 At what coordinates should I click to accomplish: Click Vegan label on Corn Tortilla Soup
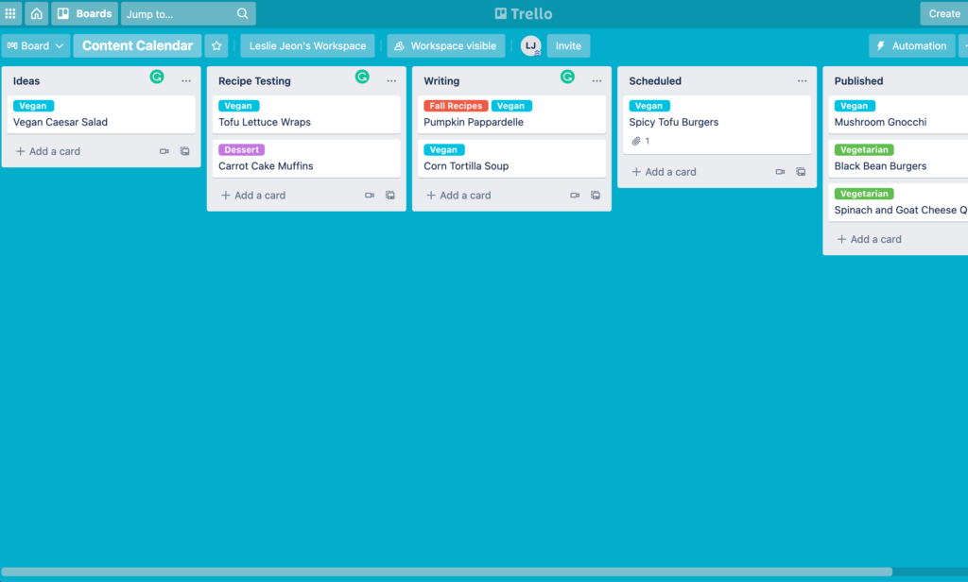click(444, 149)
